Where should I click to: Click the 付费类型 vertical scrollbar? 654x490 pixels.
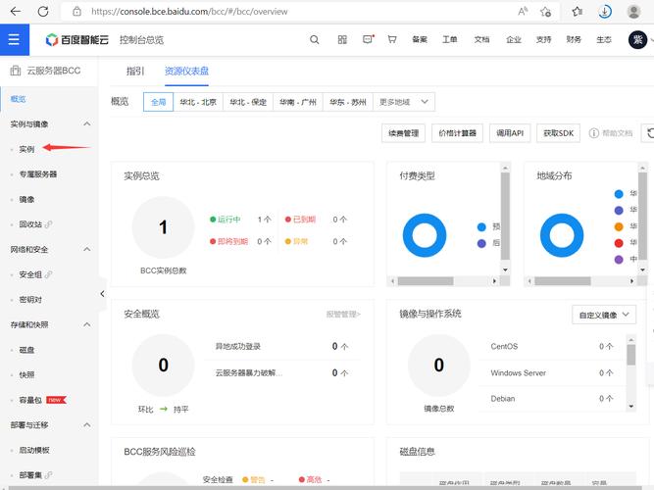tap(505, 218)
